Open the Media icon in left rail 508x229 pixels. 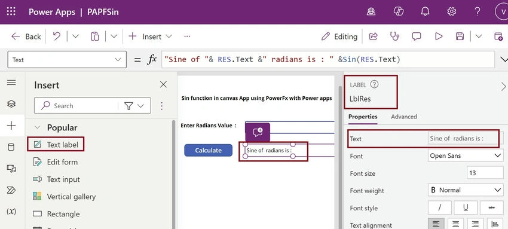coord(11,169)
